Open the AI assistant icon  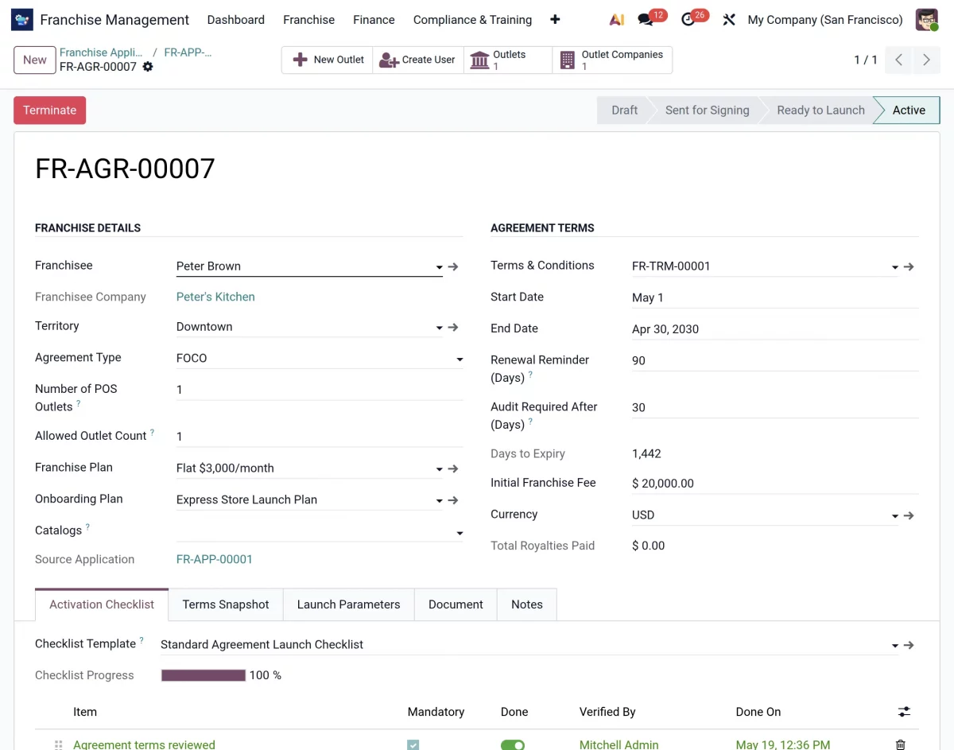615,20
